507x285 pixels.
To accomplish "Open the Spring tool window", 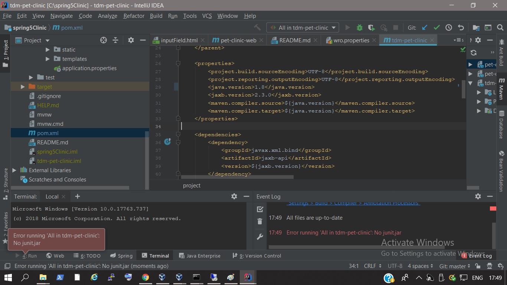I will pos(121,256).
